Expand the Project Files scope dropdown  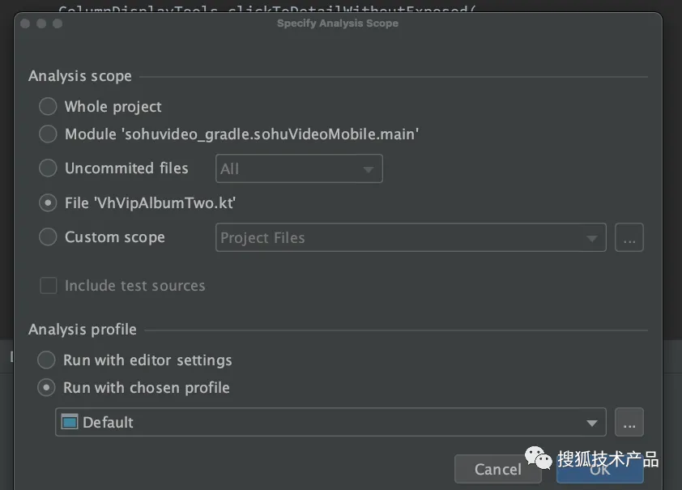411,238
